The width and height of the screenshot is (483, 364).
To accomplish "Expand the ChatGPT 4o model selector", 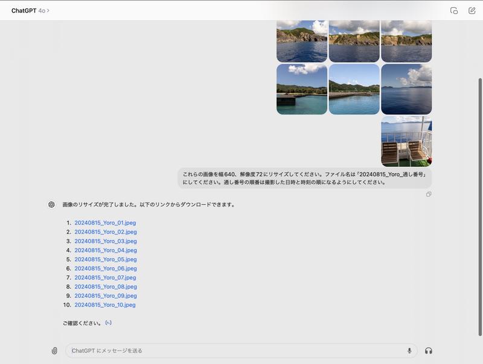I will [x=30, y=11].
